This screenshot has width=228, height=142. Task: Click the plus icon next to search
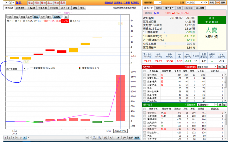[13, 3]
